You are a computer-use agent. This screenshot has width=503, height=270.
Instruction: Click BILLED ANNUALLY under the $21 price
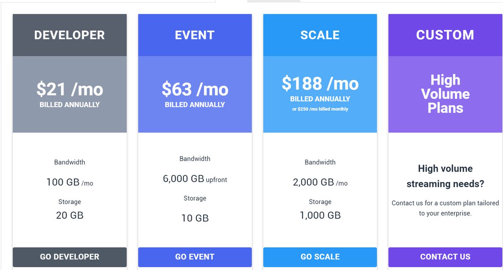(x=70, y=105)
